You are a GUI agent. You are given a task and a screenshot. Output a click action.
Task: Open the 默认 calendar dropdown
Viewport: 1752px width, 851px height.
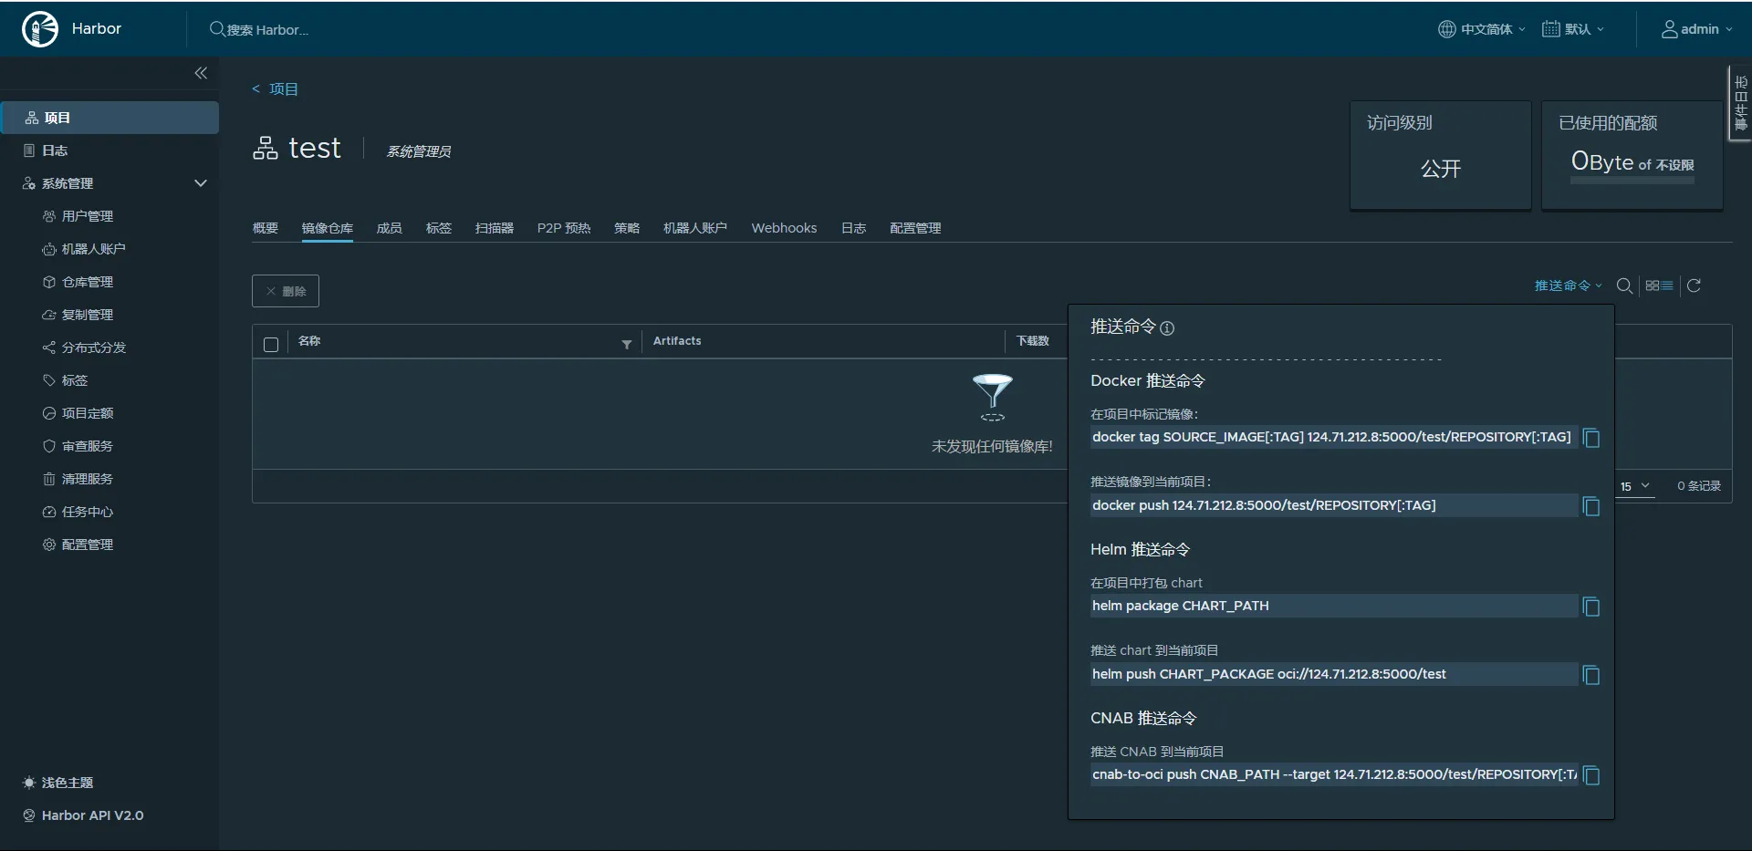coord(1573,29)
